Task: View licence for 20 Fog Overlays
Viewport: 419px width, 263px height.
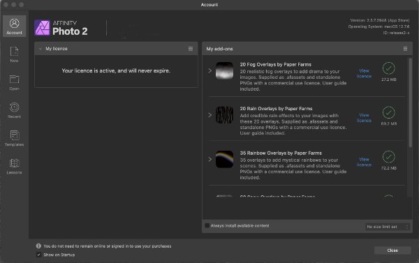Action: coord(364,73)
